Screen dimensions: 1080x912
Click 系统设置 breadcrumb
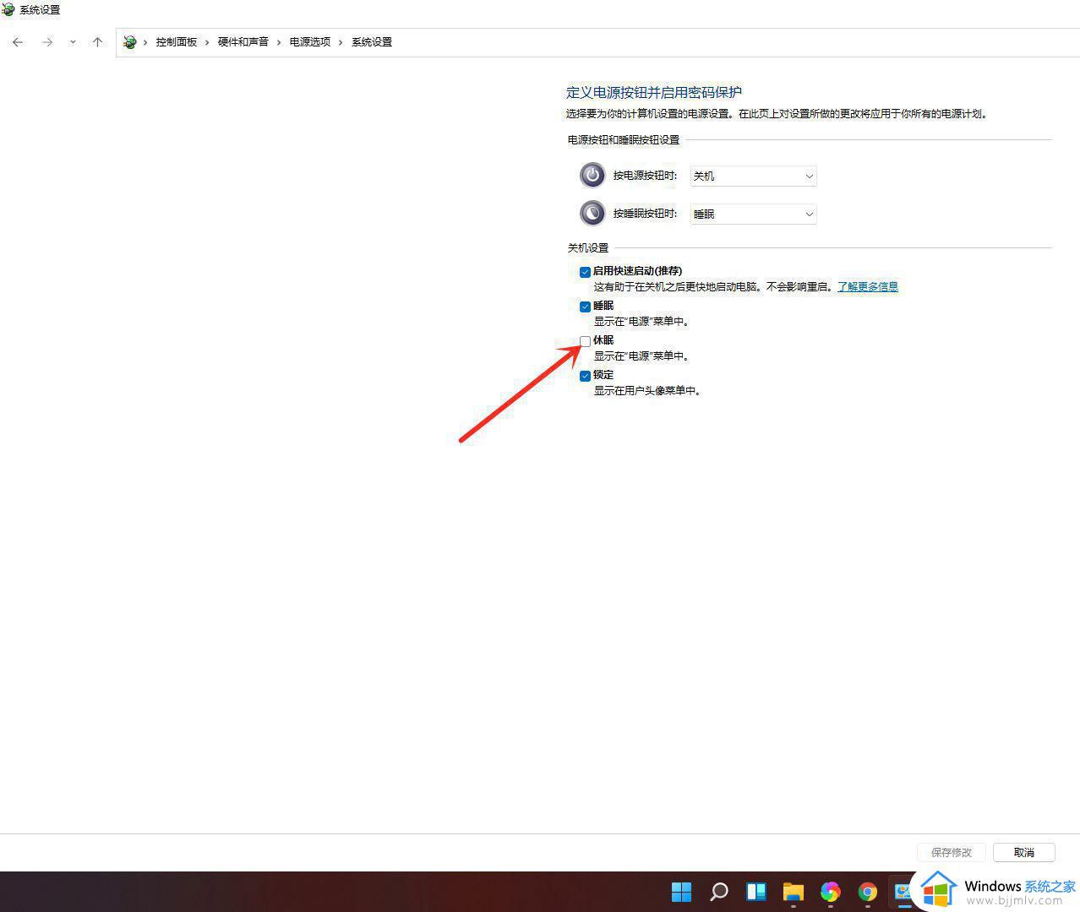(x=372, y=41)
